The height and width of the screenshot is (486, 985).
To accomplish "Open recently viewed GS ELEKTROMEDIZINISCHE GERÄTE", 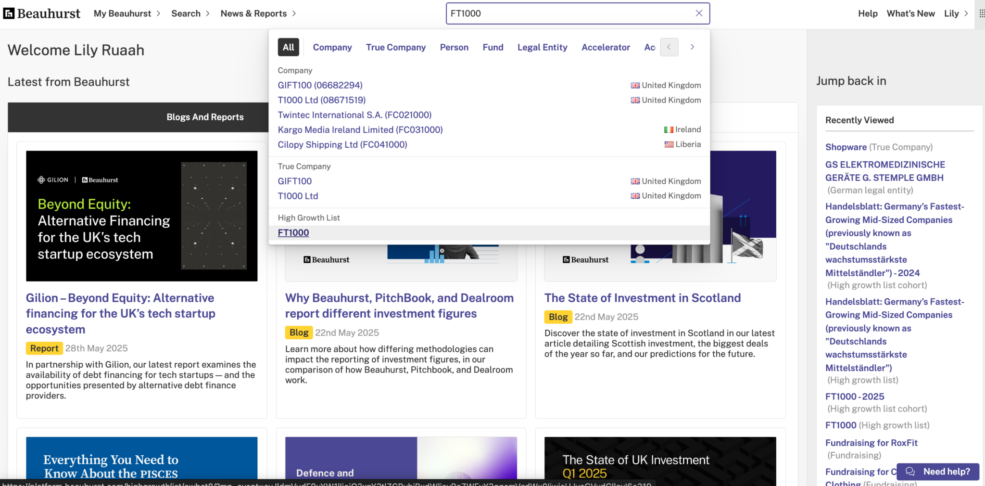I will [885, 171].
